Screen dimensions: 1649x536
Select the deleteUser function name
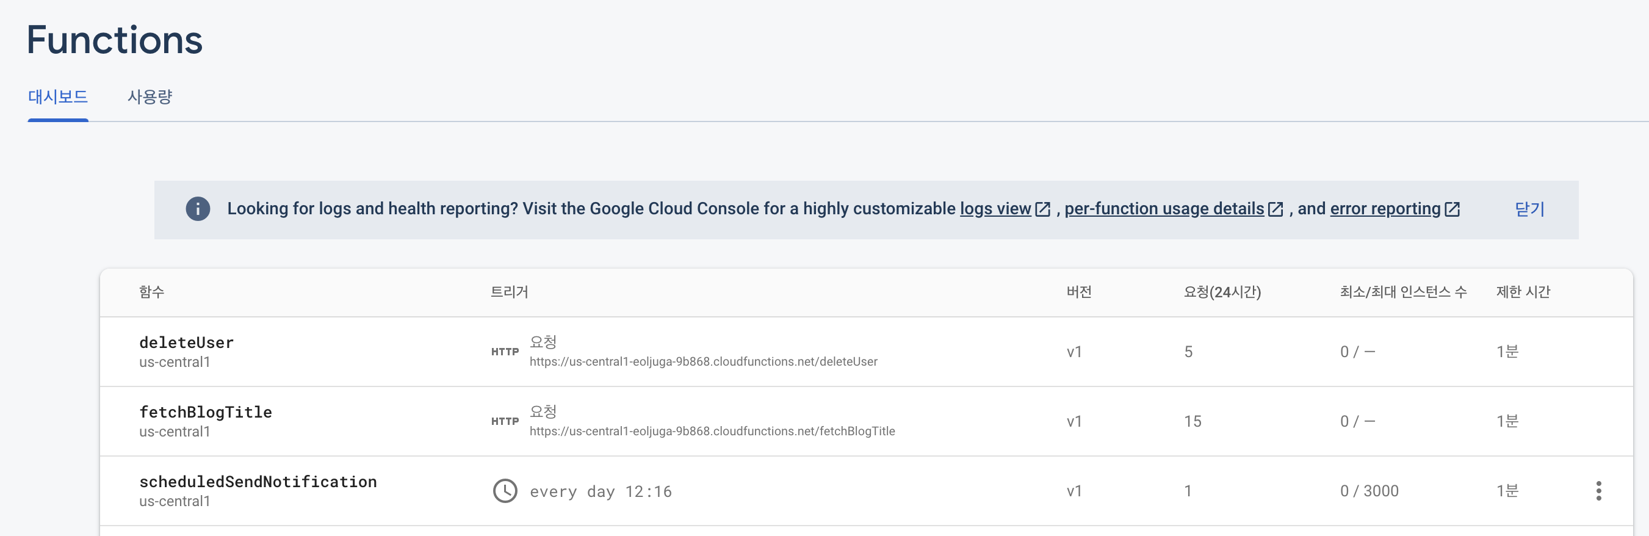[x=186, y=342]
